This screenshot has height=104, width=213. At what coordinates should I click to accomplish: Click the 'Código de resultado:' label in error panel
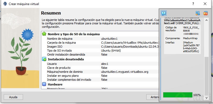tap(171, 29)
